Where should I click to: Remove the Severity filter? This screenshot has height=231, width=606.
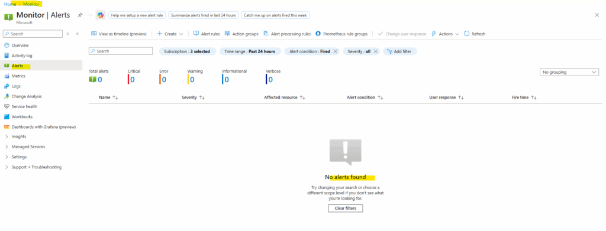coord(375,51)
